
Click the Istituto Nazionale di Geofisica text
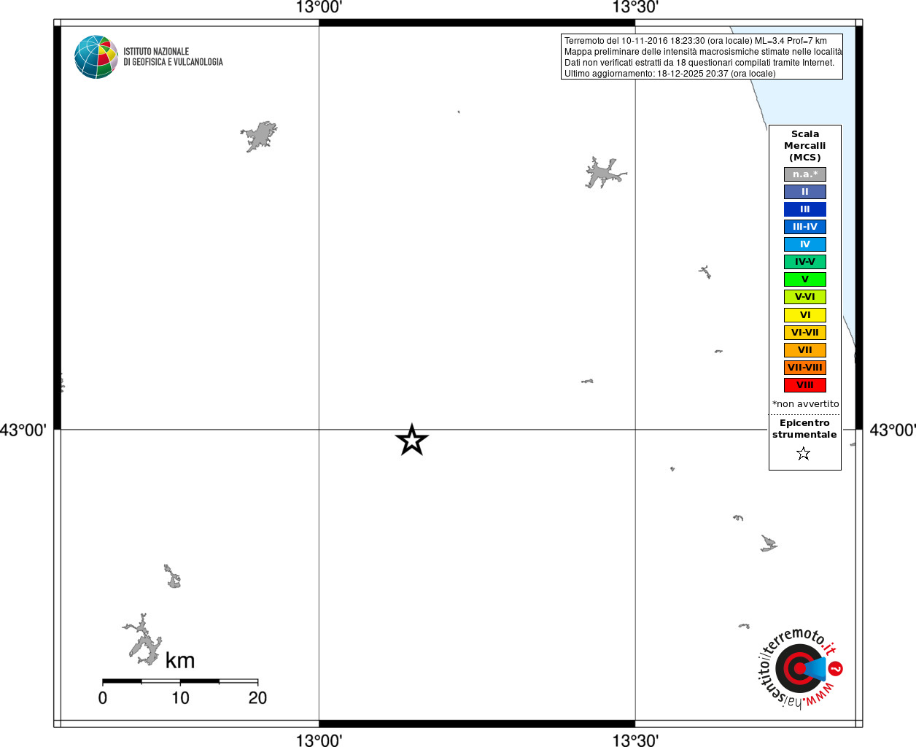[173, 57]
